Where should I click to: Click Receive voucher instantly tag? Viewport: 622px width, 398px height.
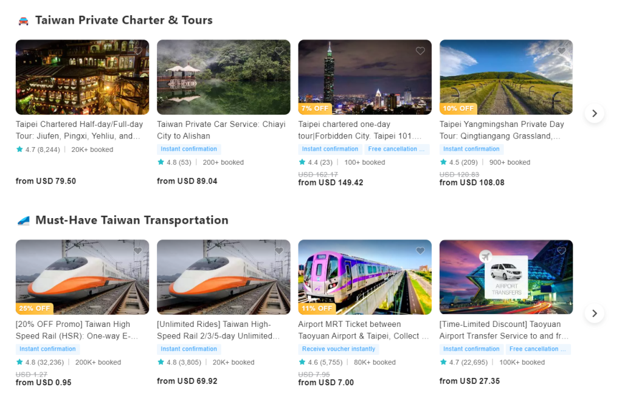pos(339,349)
